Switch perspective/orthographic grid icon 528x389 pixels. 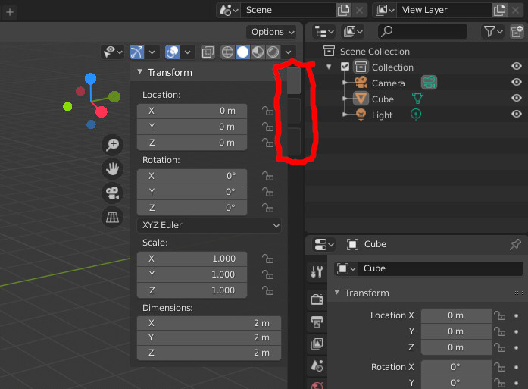[112, 218]
